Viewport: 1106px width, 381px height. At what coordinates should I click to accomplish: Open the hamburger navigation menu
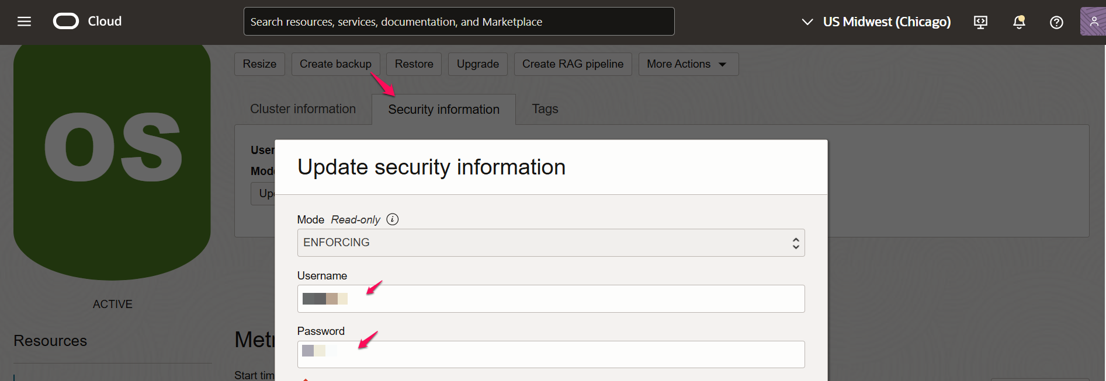24,22
